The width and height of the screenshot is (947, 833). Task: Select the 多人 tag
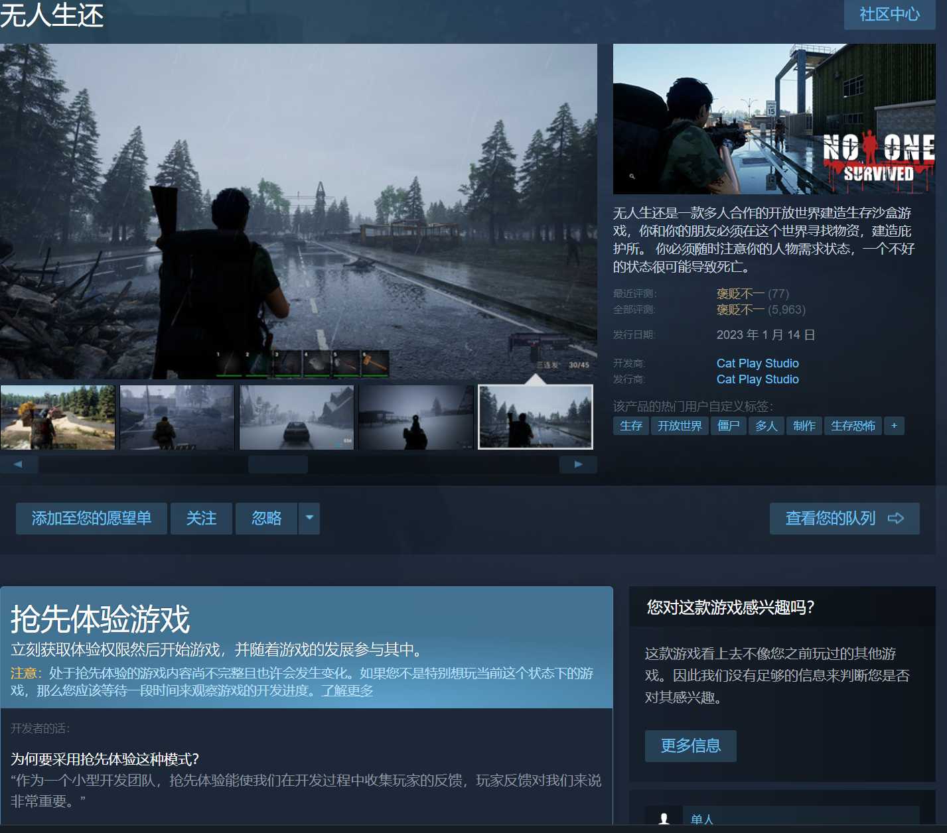point(766,426)
